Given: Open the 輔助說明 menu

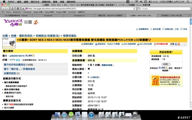Looking at the screenshot, I should pyautogui.click(x=71, y=1).
